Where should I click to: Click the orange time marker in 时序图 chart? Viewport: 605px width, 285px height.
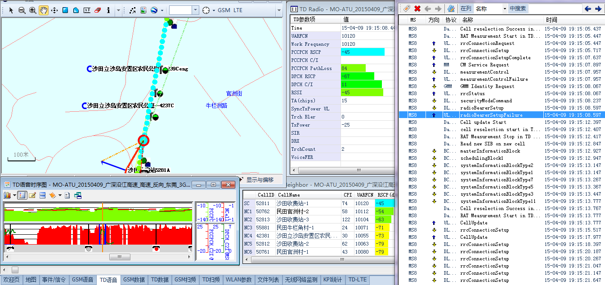click(102, 228)
